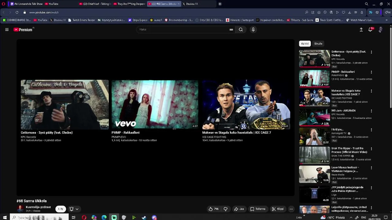Open the Opera icon in Windows taskbar

click(84, 218)
